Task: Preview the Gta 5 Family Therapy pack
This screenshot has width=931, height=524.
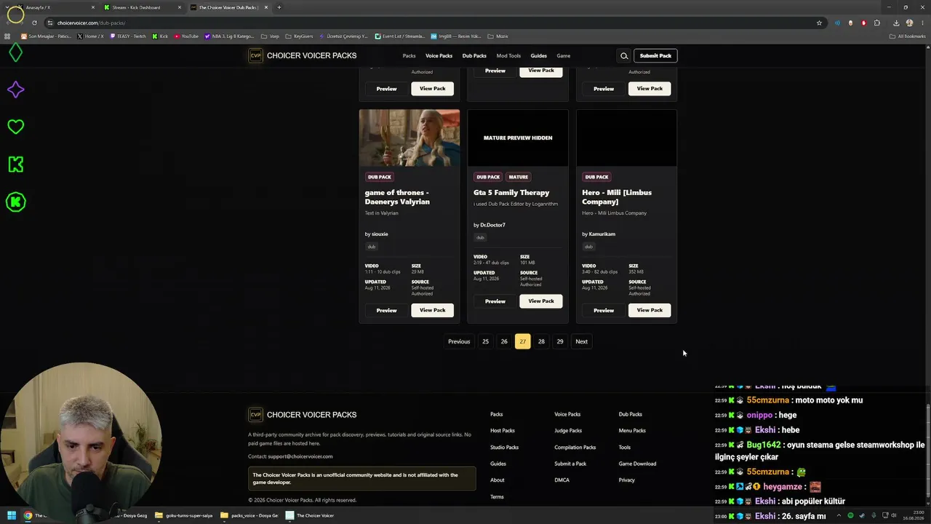Action: 495,301
